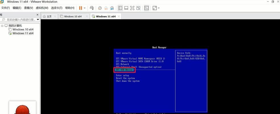Collapse the 我的计算机 tree node

pyautogui.click(x=2, y=26)
